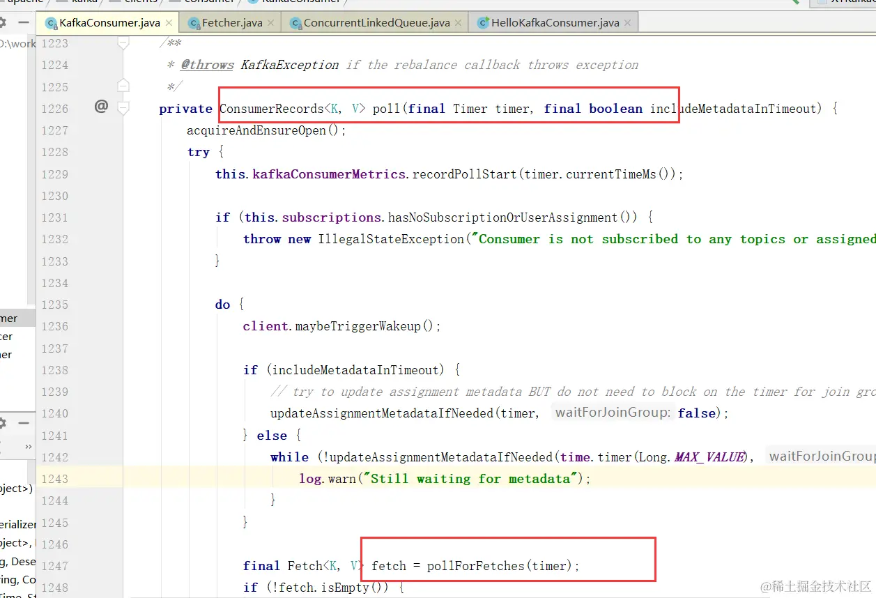This screenshot has width=876, height=598.
Task: Click the includeMetadataInTimeout parameter on line 1226
Action: 732,109
